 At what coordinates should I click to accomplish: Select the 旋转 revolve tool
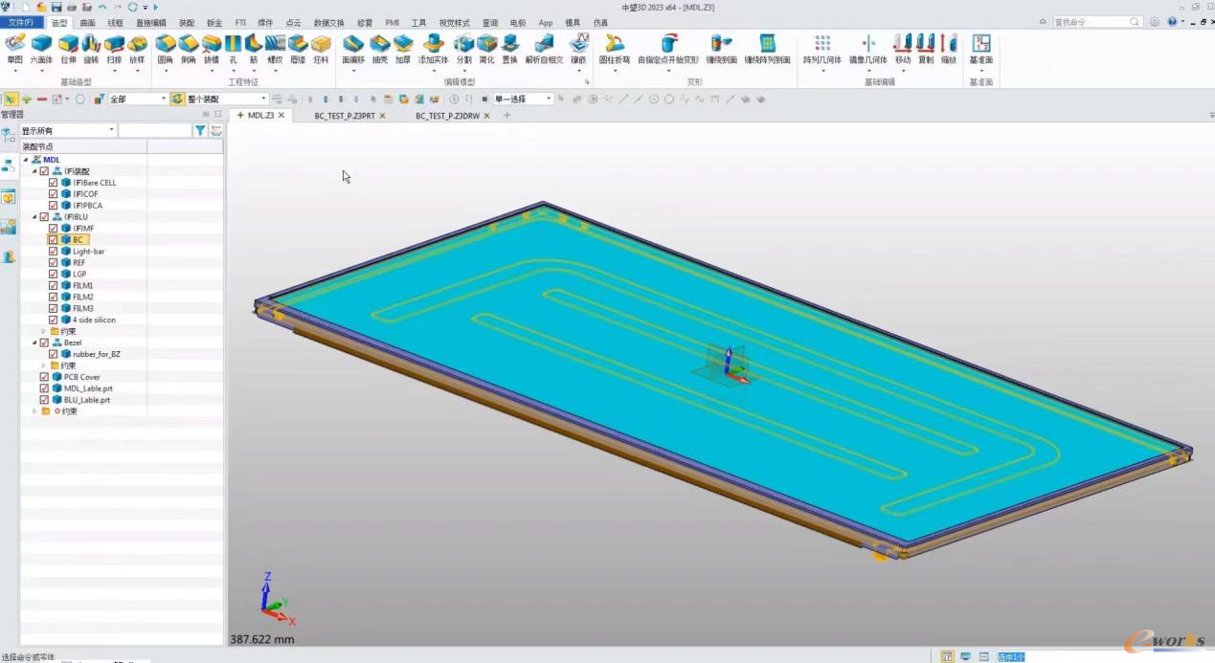point(91,49)
